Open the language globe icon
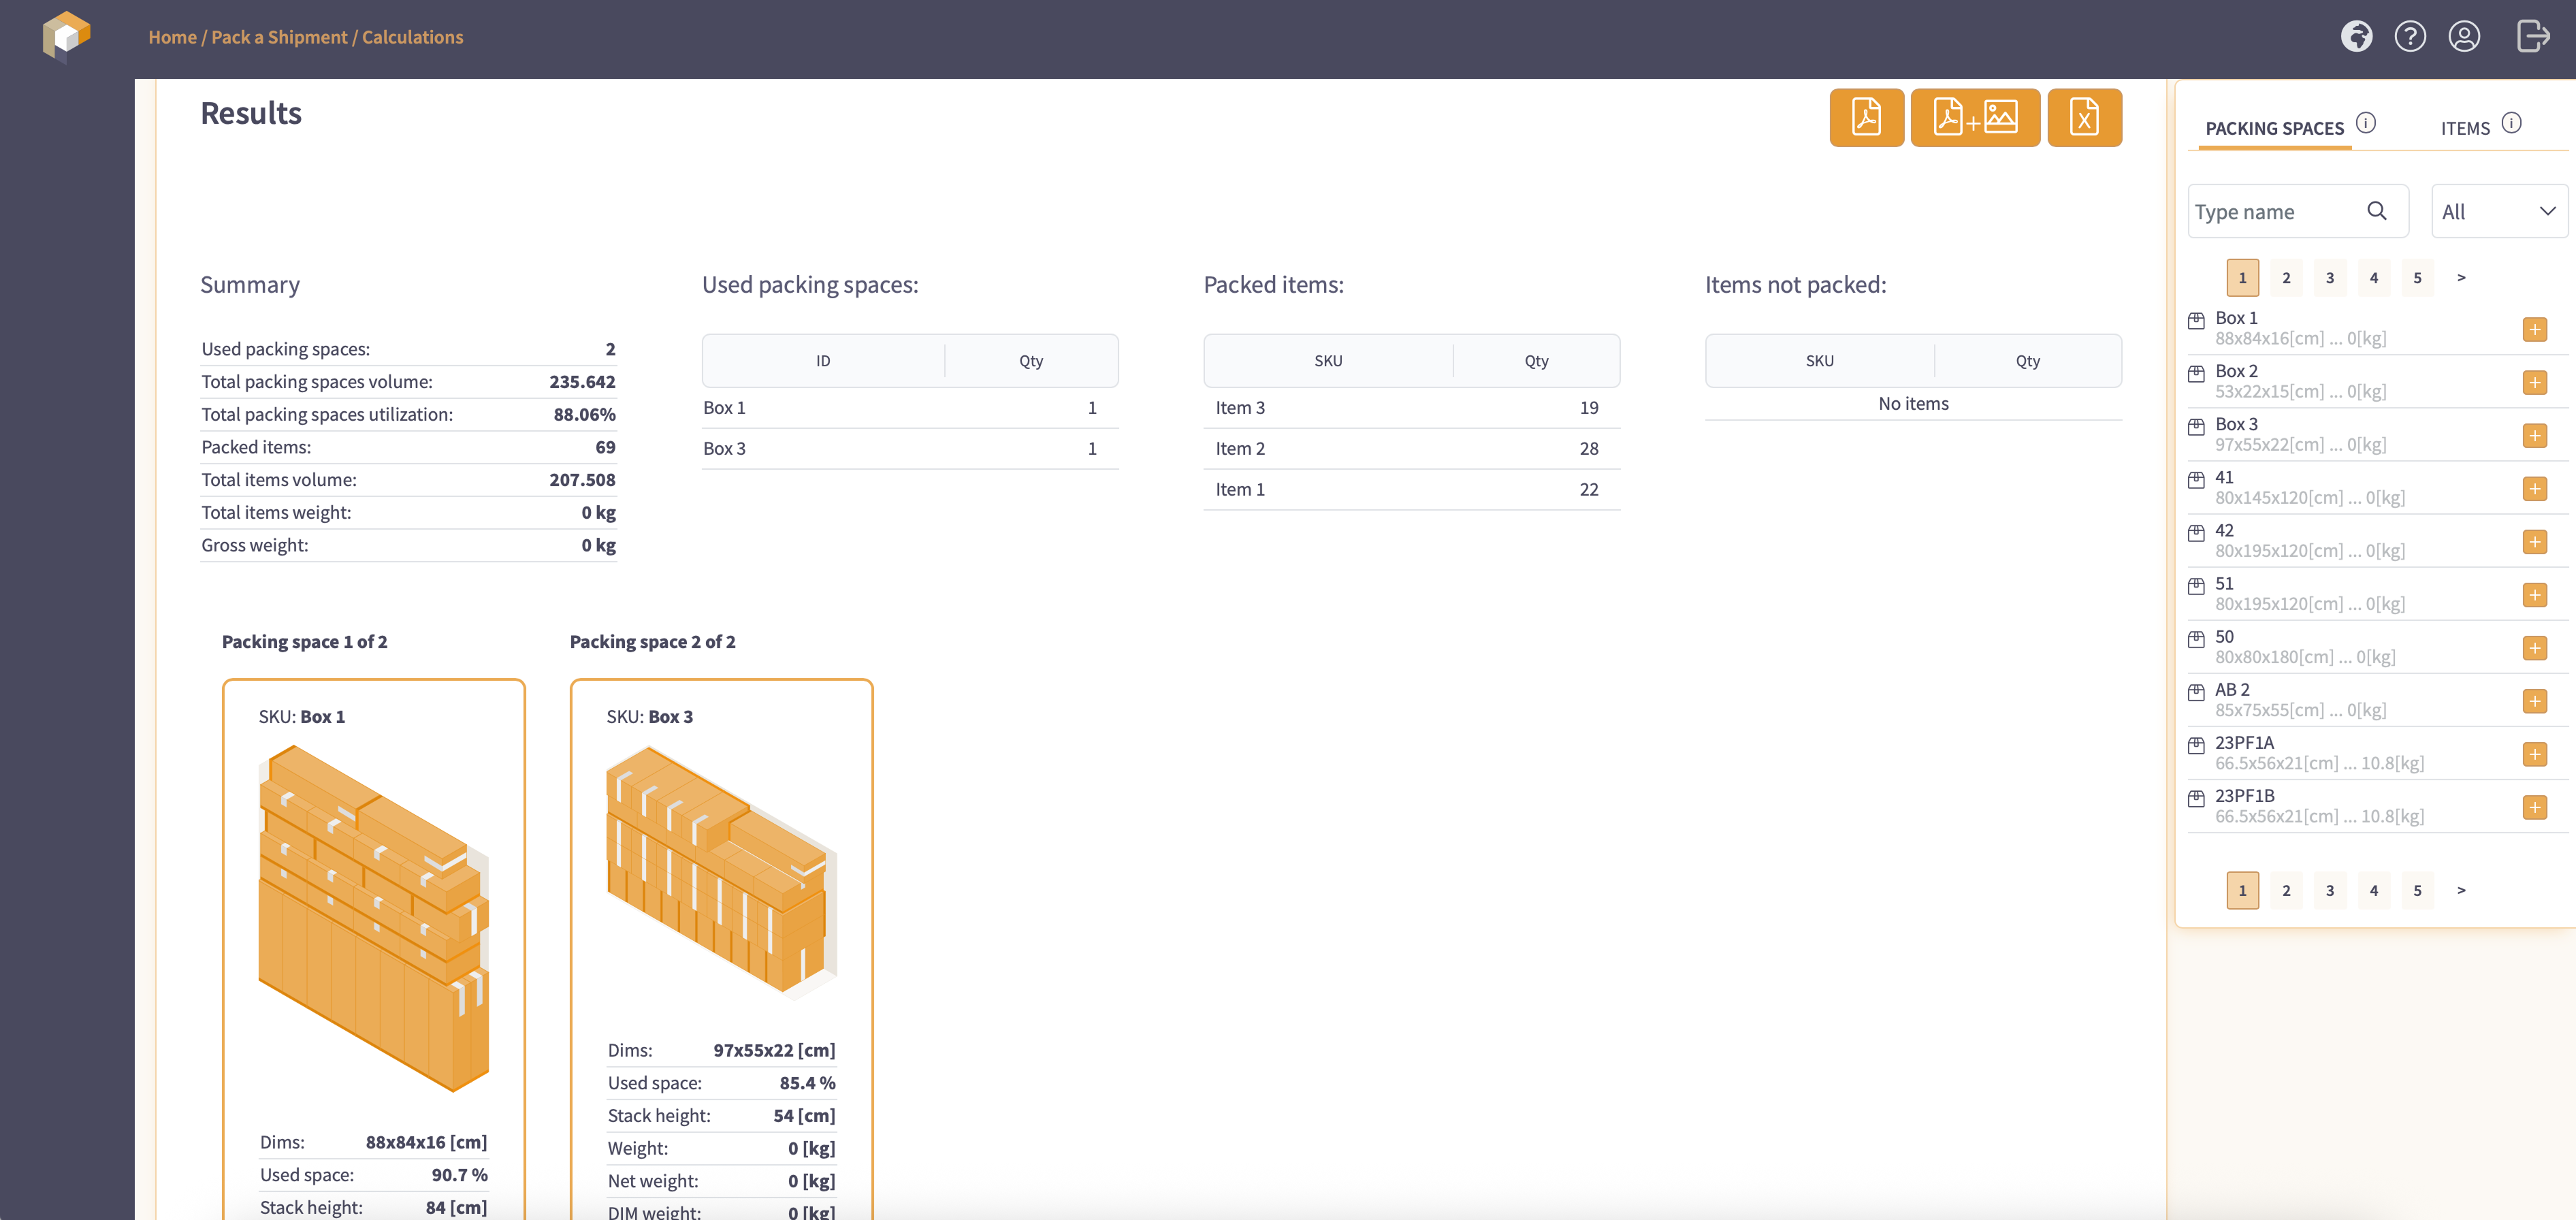 [2356, 37]
